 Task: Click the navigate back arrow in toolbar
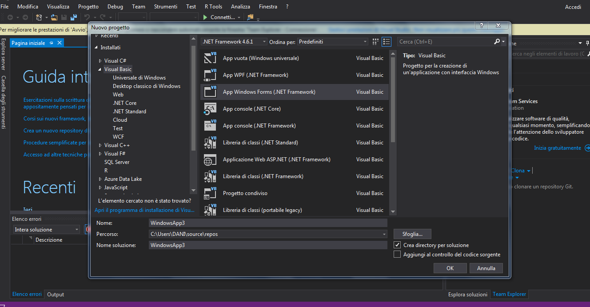click(x=10, y=17)
